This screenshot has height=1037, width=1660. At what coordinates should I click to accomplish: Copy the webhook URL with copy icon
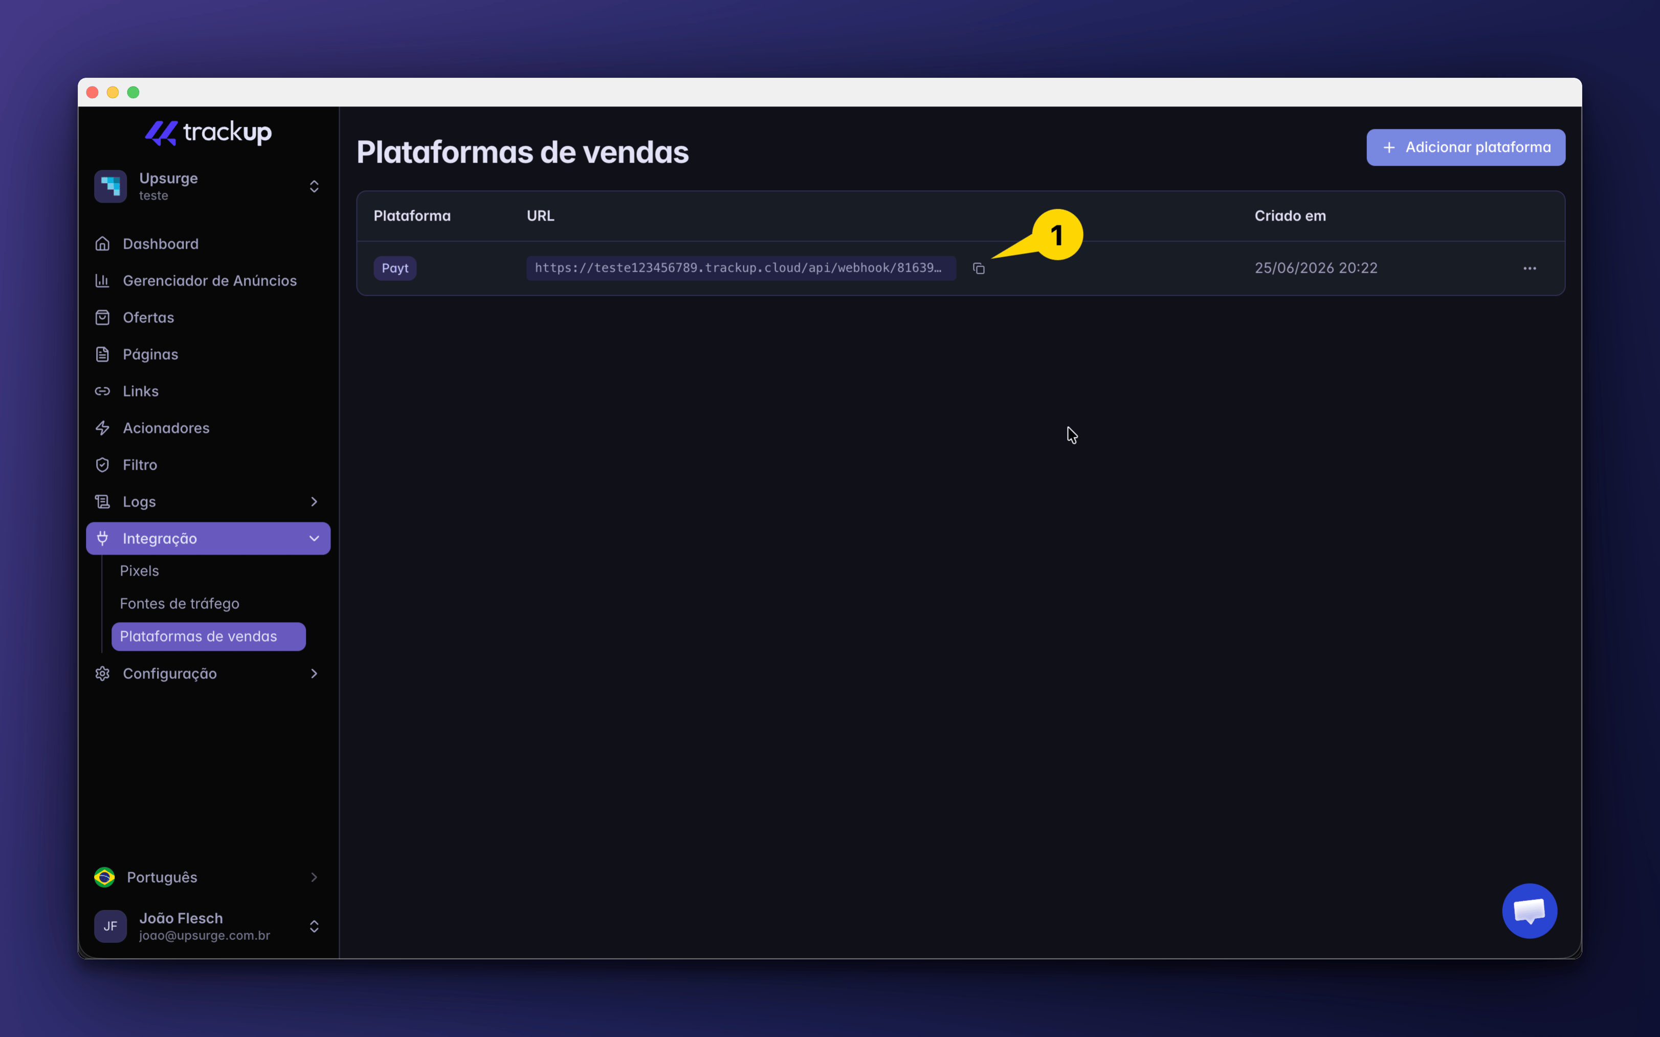(x=979, y=268)
